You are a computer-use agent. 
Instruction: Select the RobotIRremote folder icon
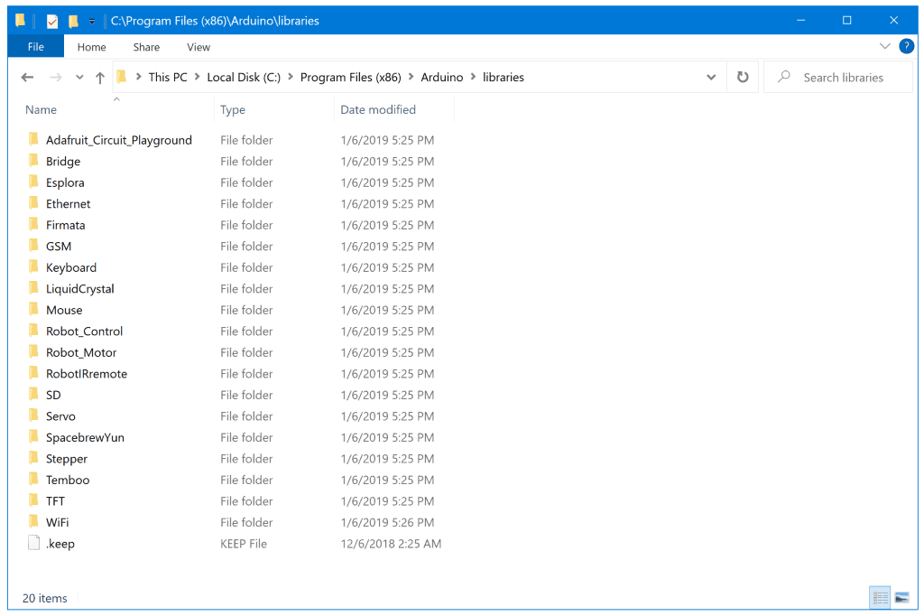tap(33, 374)
